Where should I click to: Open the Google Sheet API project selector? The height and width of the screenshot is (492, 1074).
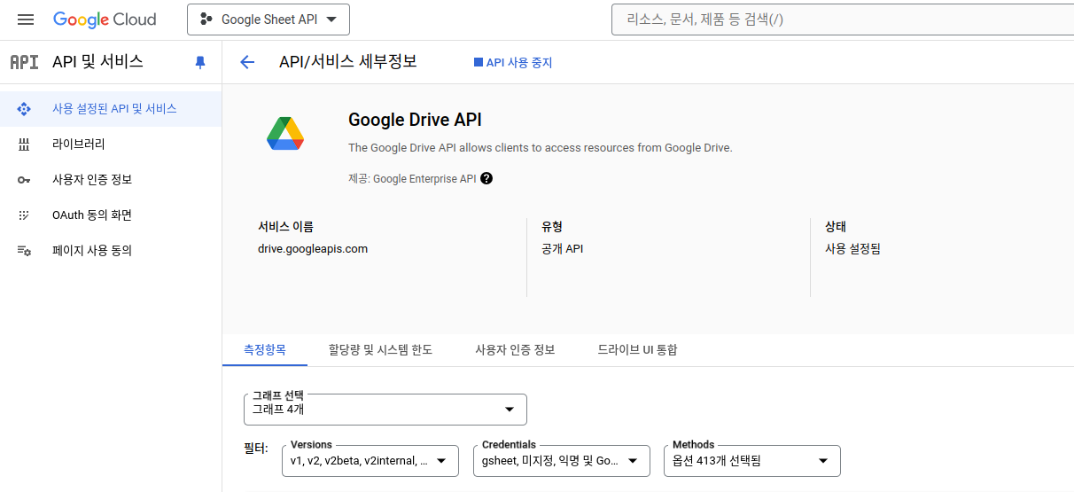coord(268,20)
